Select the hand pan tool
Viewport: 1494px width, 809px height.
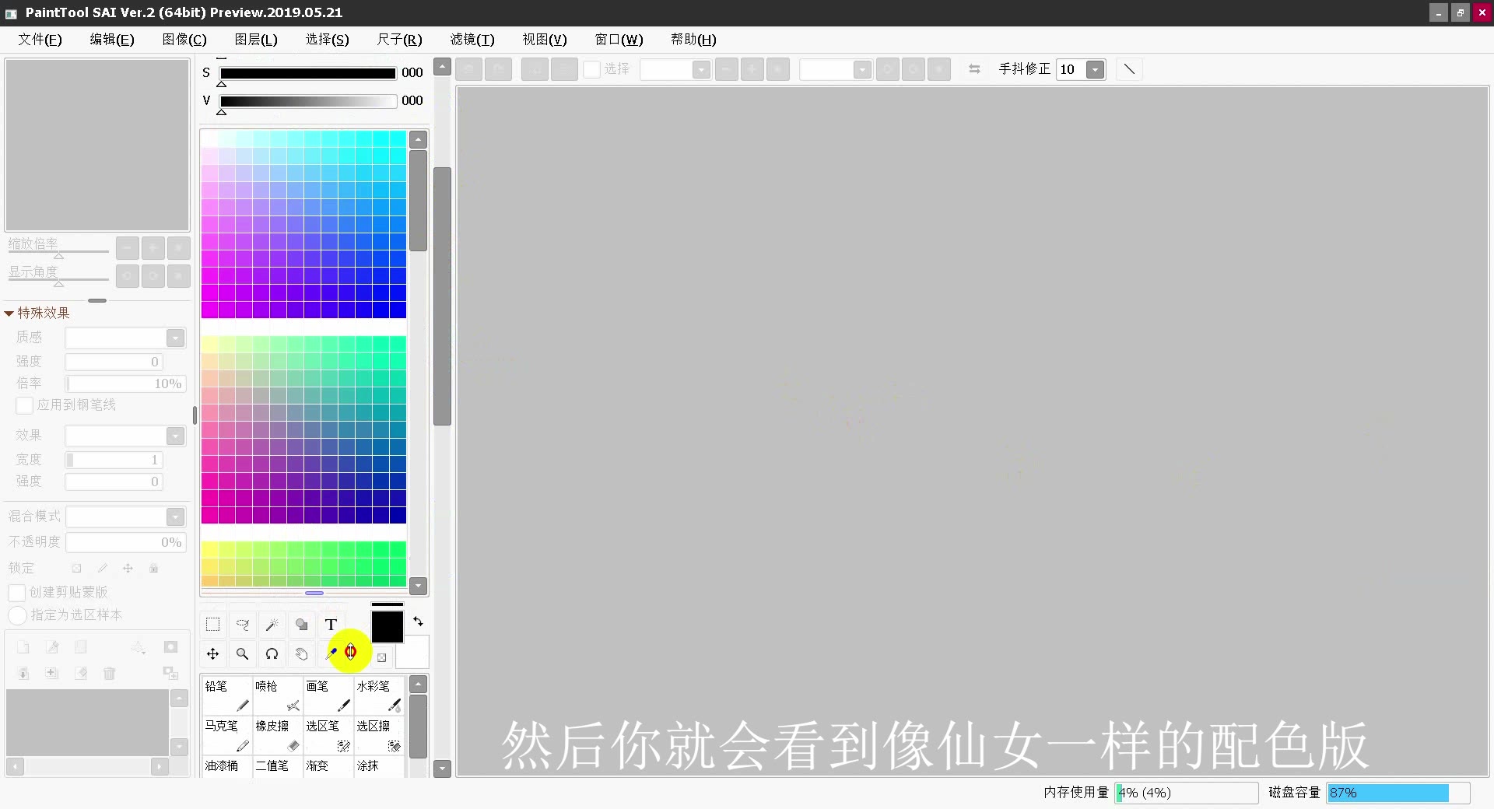pos(301,654)
